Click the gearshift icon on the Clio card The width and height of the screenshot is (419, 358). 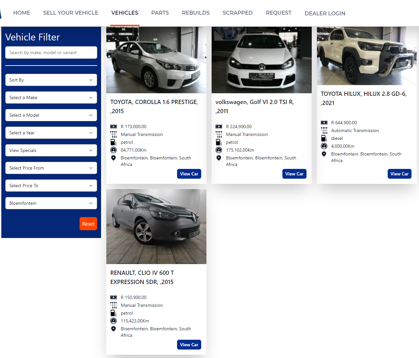(x=113, y=305)
